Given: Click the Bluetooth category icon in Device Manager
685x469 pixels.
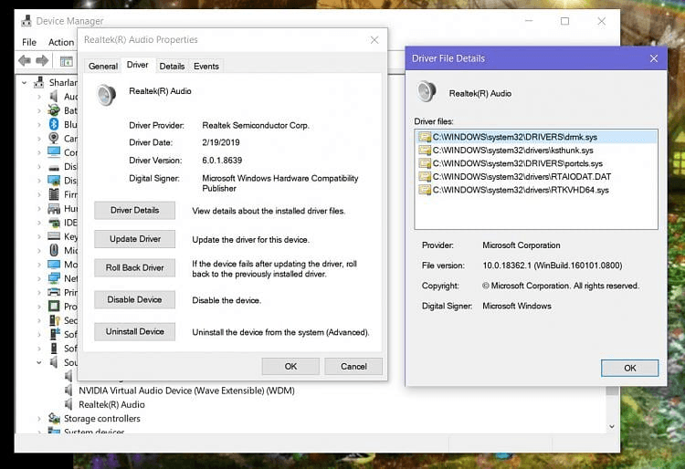Looking at the screenshot, I should click(x=54, y=124).
